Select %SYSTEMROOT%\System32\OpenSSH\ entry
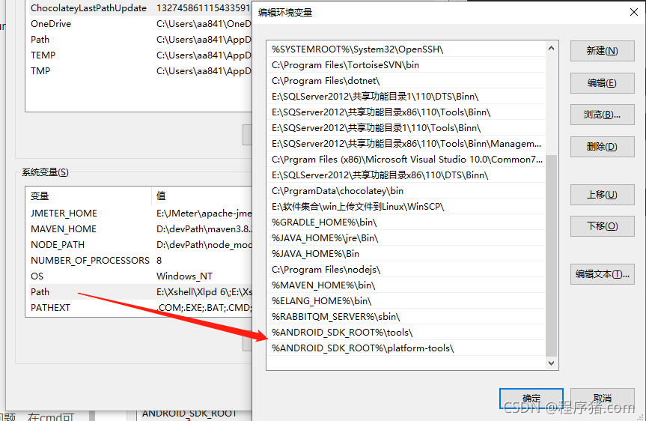Viewport: 646px width, 421px height. pos(406,49)
